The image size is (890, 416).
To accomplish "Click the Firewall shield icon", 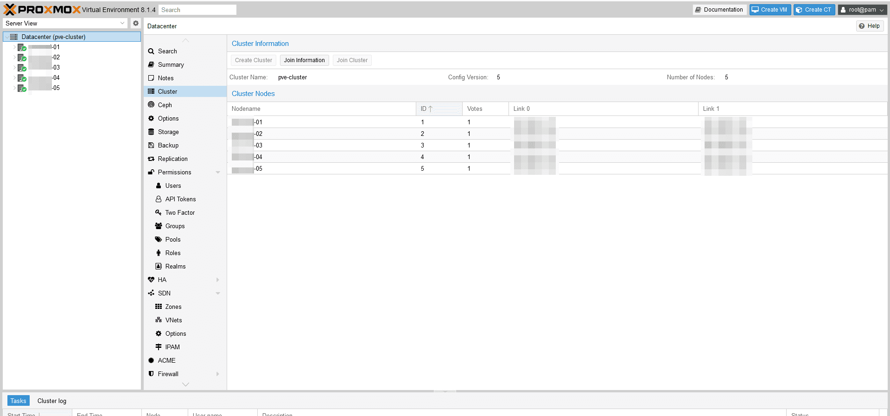I will [x=151, y=374].
